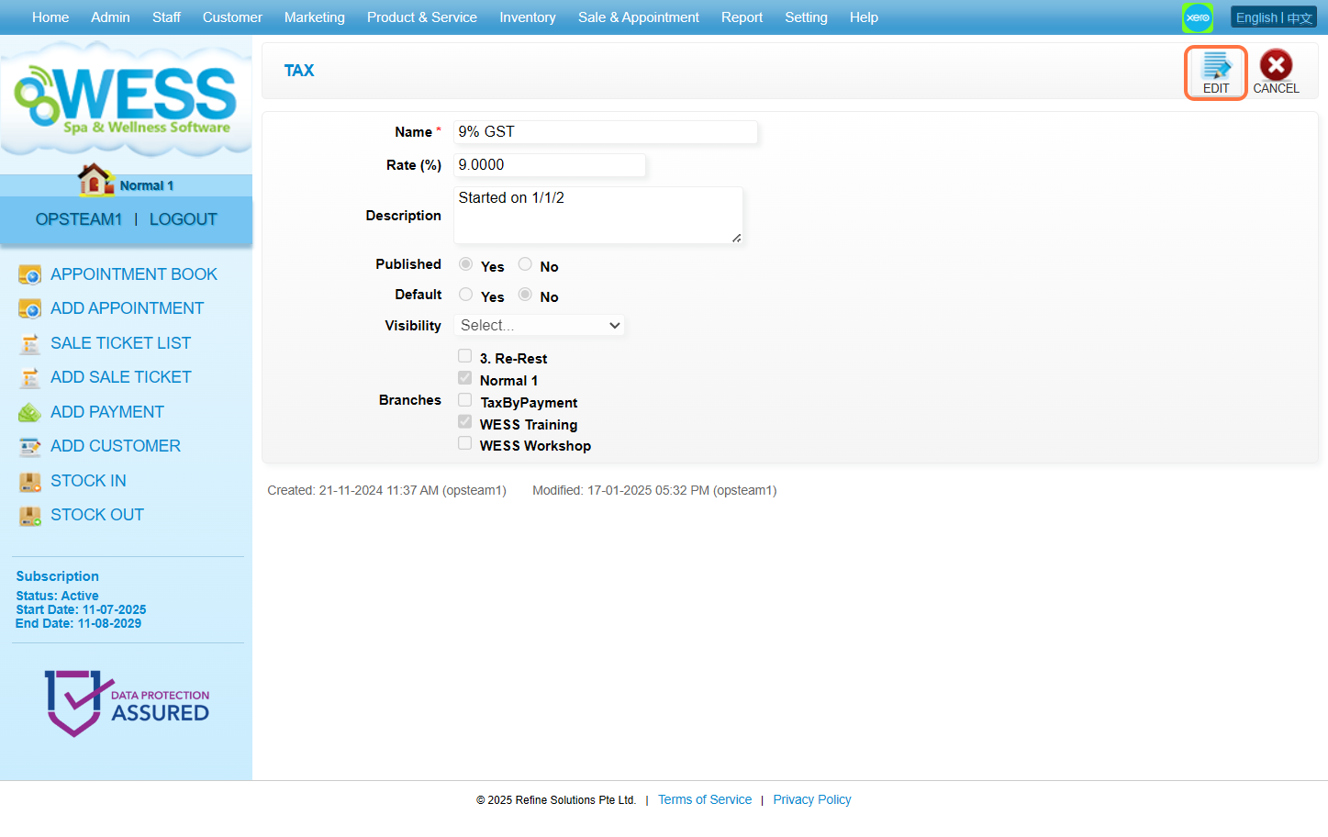The height and width of the screenshot is (837, 1328).
Task: Open the Product & Service menu
Action: 421,17
